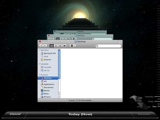The width and height of the screenshot is (160, 120).
Task: Switch to column view in front window
Action: tap(60, 46)
